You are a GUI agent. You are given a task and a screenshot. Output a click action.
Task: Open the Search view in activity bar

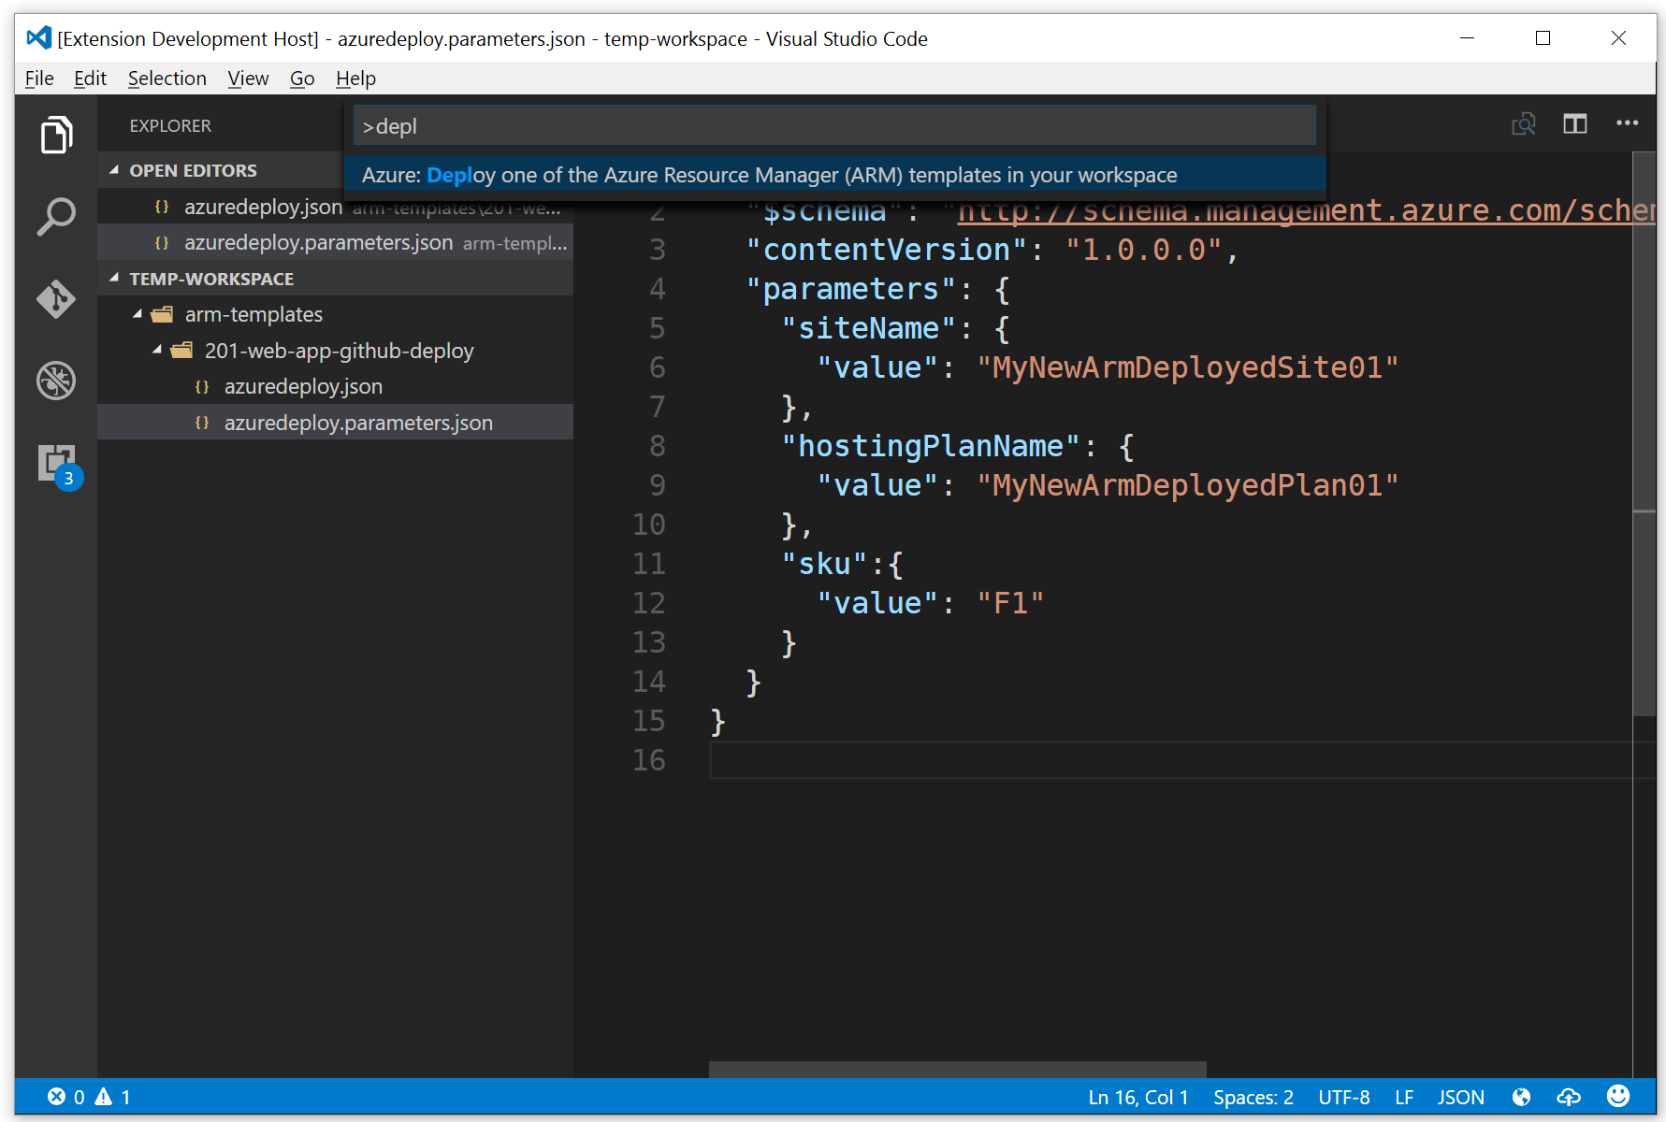(x=56, y=217)
